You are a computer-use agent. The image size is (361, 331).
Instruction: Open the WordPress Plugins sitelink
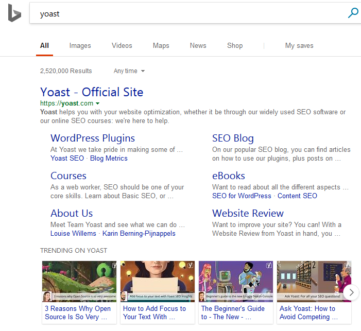[x=93, y=138]
